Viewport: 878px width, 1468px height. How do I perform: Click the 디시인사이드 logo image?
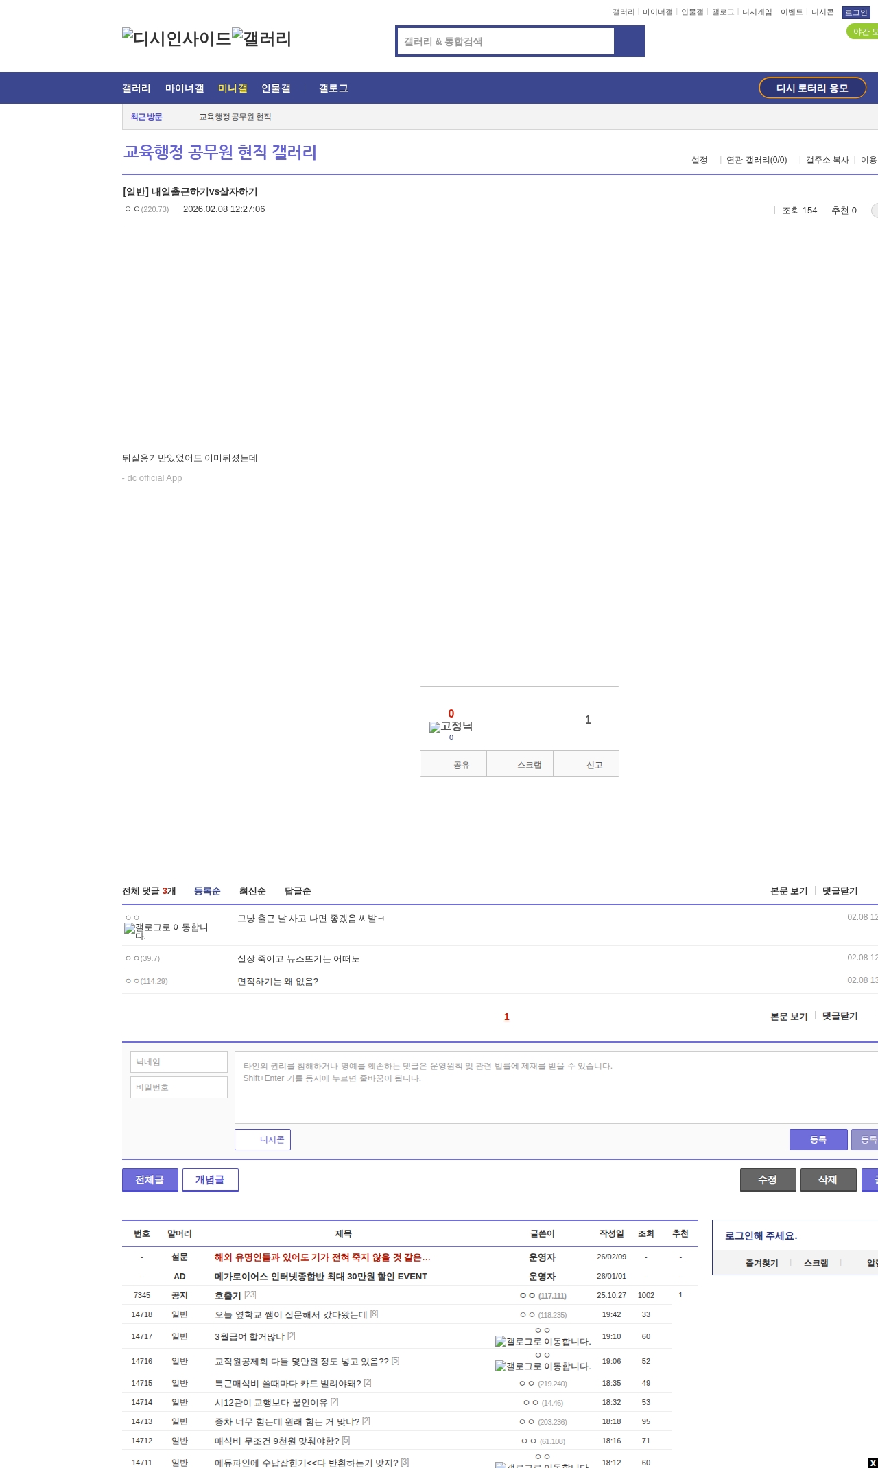tap(176, 38)
